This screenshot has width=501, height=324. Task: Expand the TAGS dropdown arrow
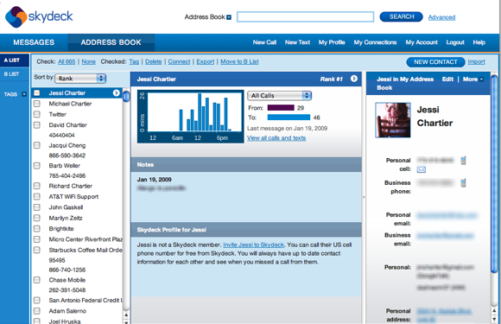(24, 94)
